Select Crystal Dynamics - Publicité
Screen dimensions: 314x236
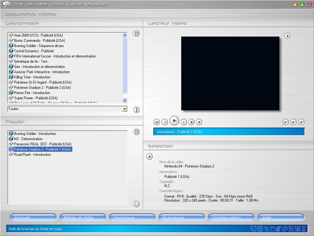31,51
